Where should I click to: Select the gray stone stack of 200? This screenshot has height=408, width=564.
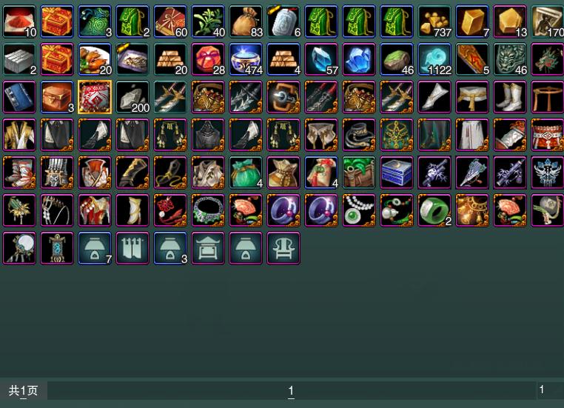coord(132,97)
